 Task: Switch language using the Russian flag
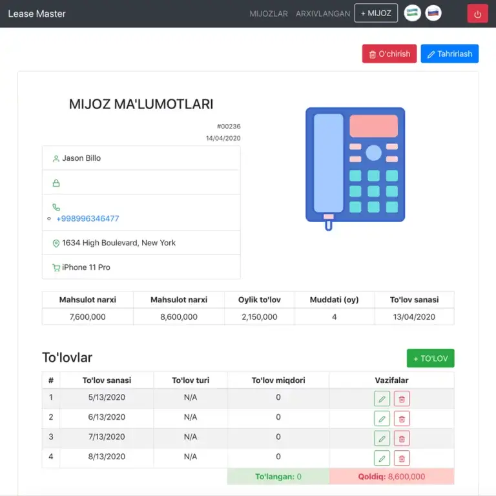433,13
